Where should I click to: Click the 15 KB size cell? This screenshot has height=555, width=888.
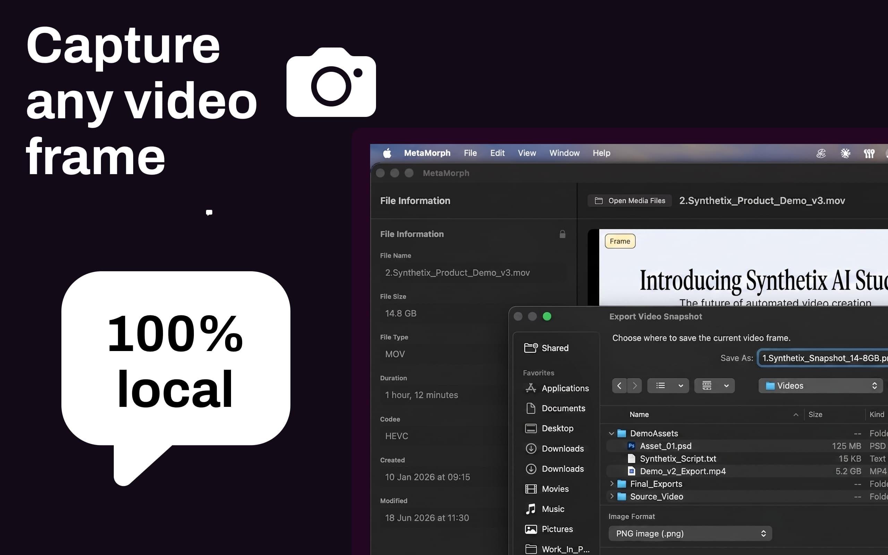849,459
